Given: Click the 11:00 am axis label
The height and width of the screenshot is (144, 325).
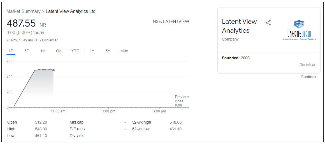Looking at the screenshot, I should click(59, 111).
